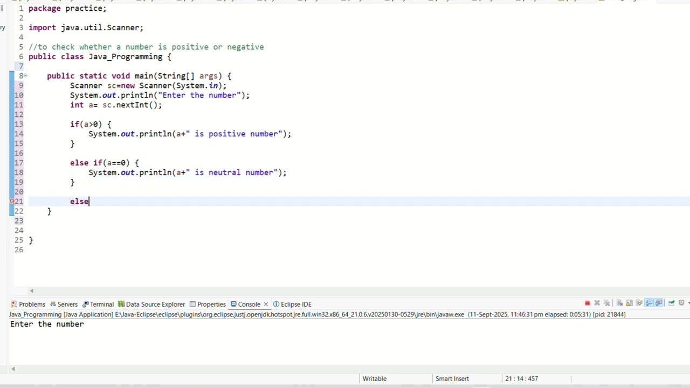Click the closing brace on line 25

point(31,240)
